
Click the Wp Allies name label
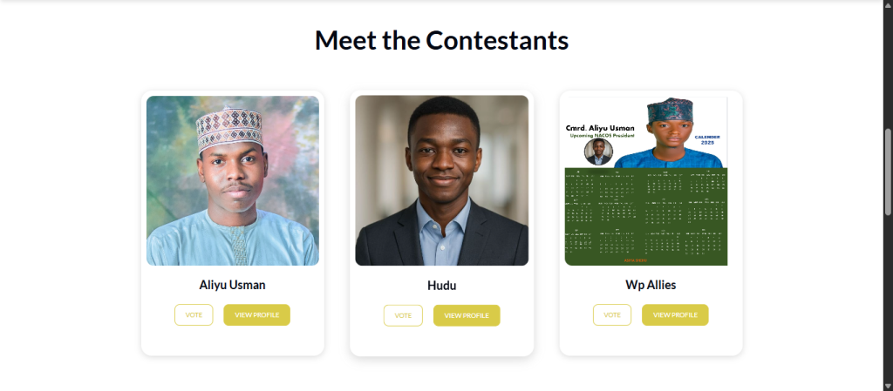tap(651, 285)
